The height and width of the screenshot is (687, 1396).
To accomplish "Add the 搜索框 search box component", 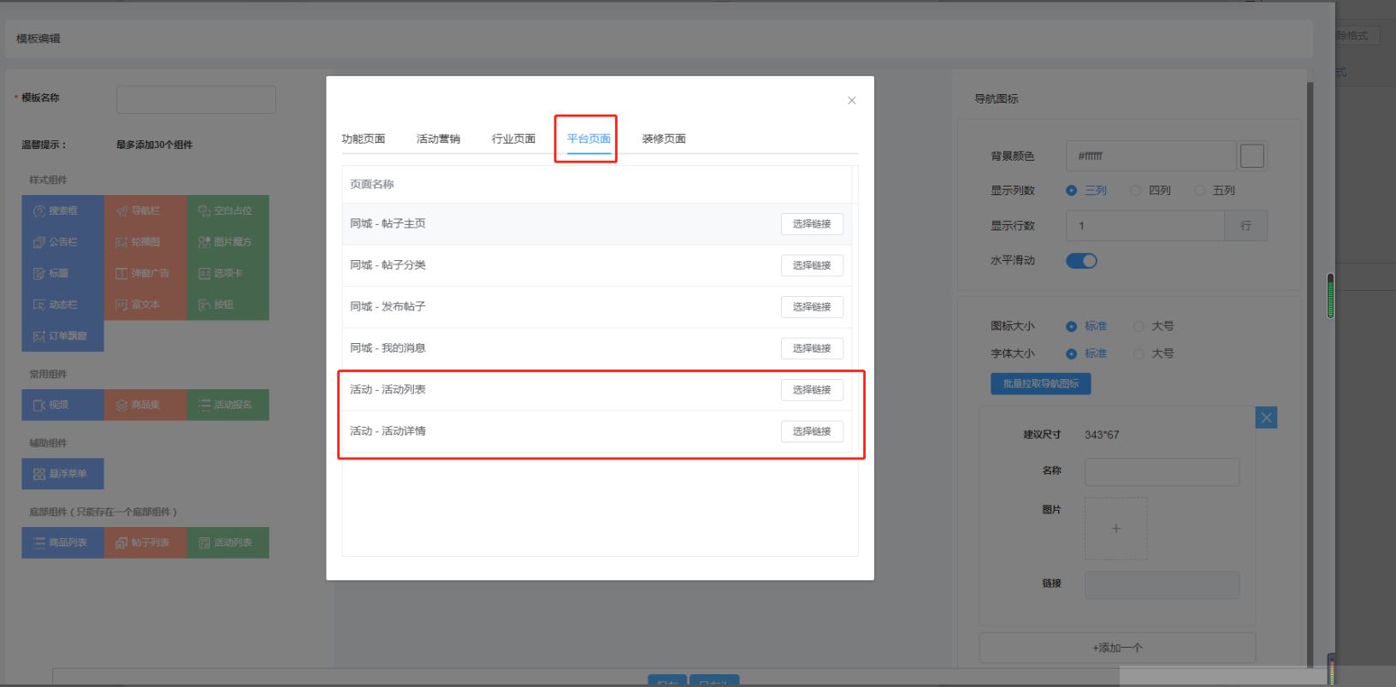I will point(62,210).
